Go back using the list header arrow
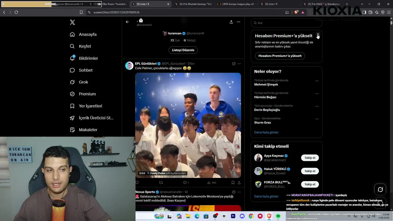Viewport: 393px width, 221px height. [127, 22]
